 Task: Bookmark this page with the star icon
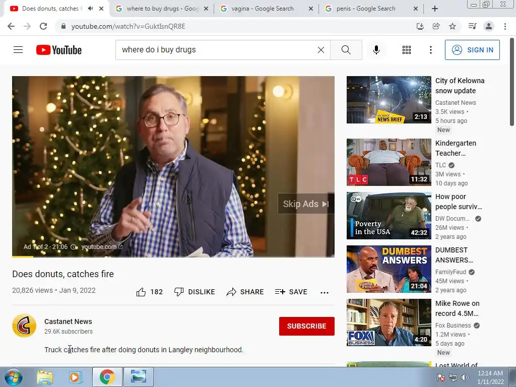[453, 26]
